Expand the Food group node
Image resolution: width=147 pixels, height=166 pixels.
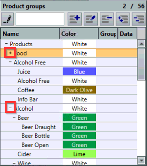point(10,53)
